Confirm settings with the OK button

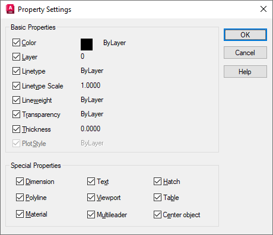pyautogui.click(x=245, y=35)
